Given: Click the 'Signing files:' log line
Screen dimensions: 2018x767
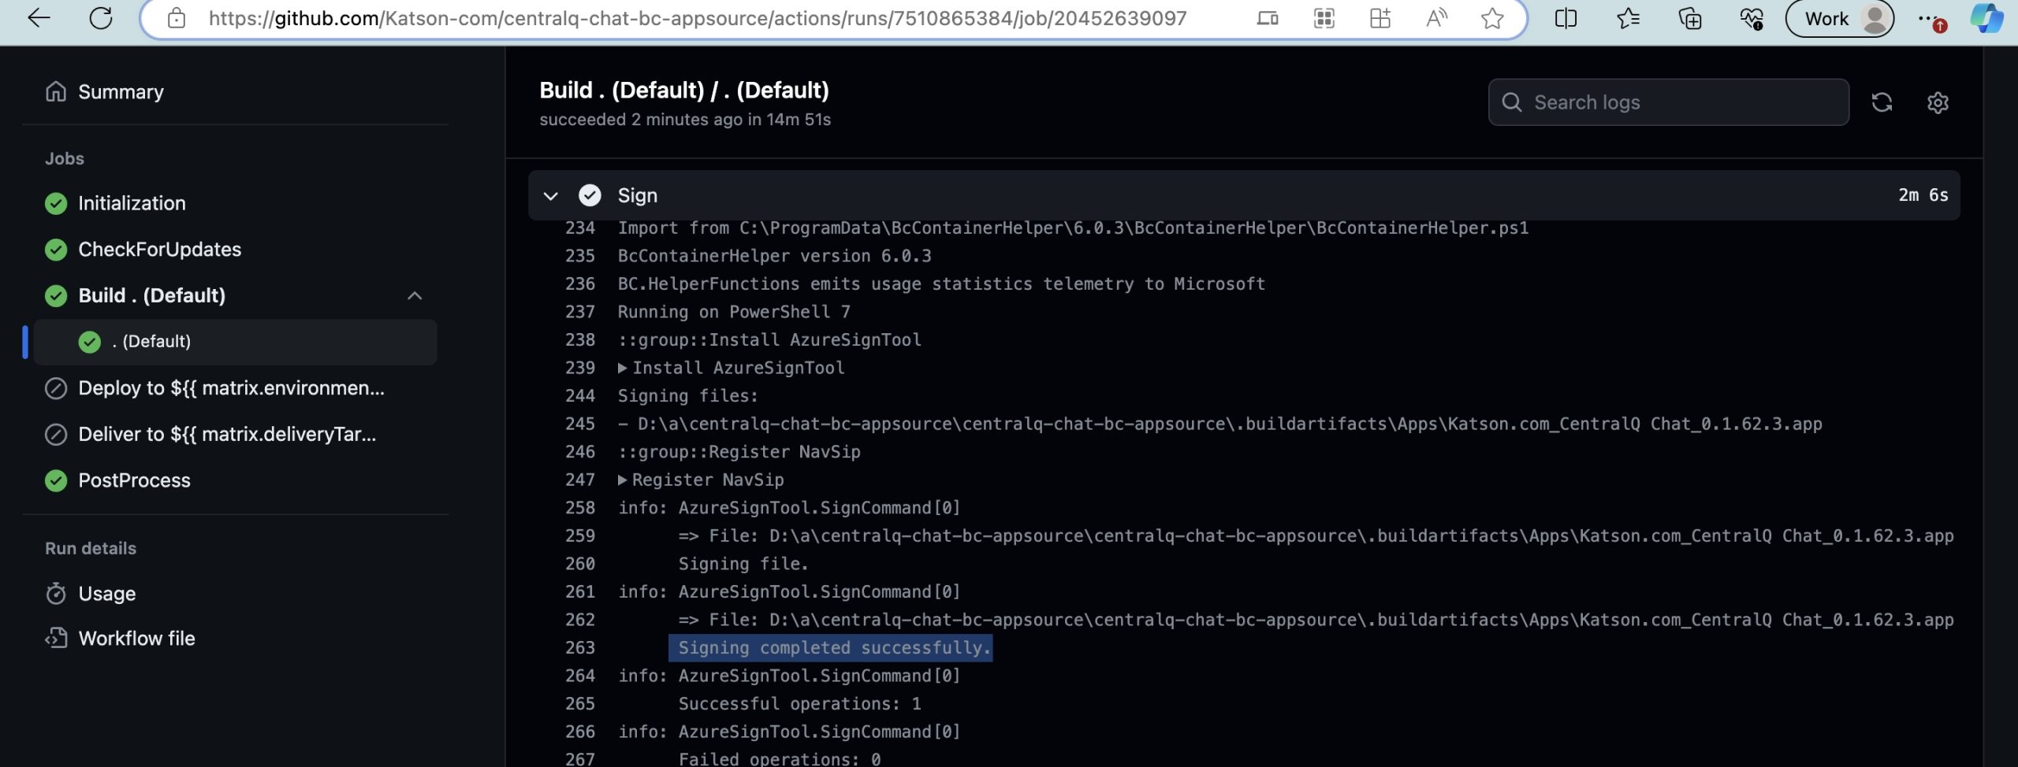Looking at the screenshot, I should pyautogui.click(x=687, y=396).
